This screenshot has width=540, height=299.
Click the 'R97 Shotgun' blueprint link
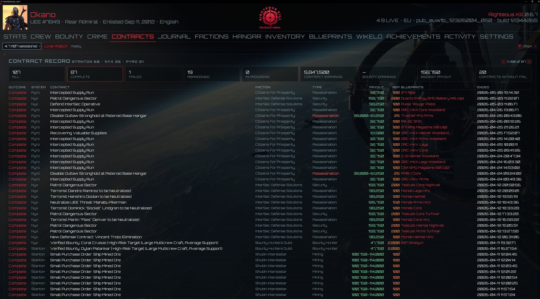click(412, 243)
